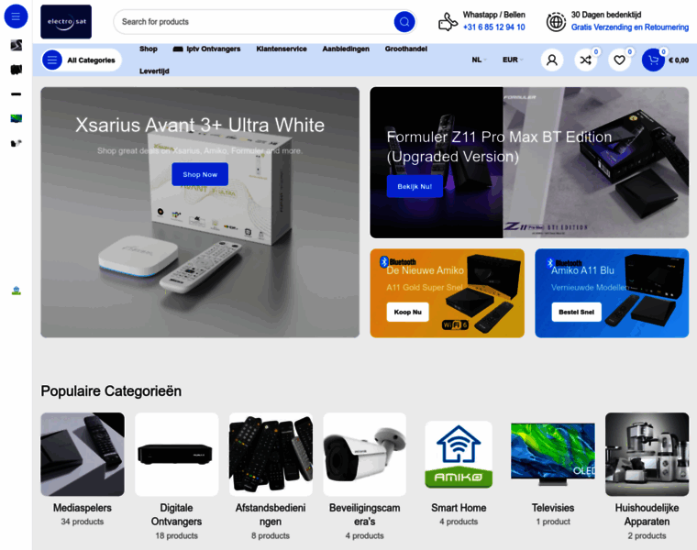This screenshot has height=550, width=697.
Task: Click the Amiko A11 Blu banner heading
Action: coord(582,270)
